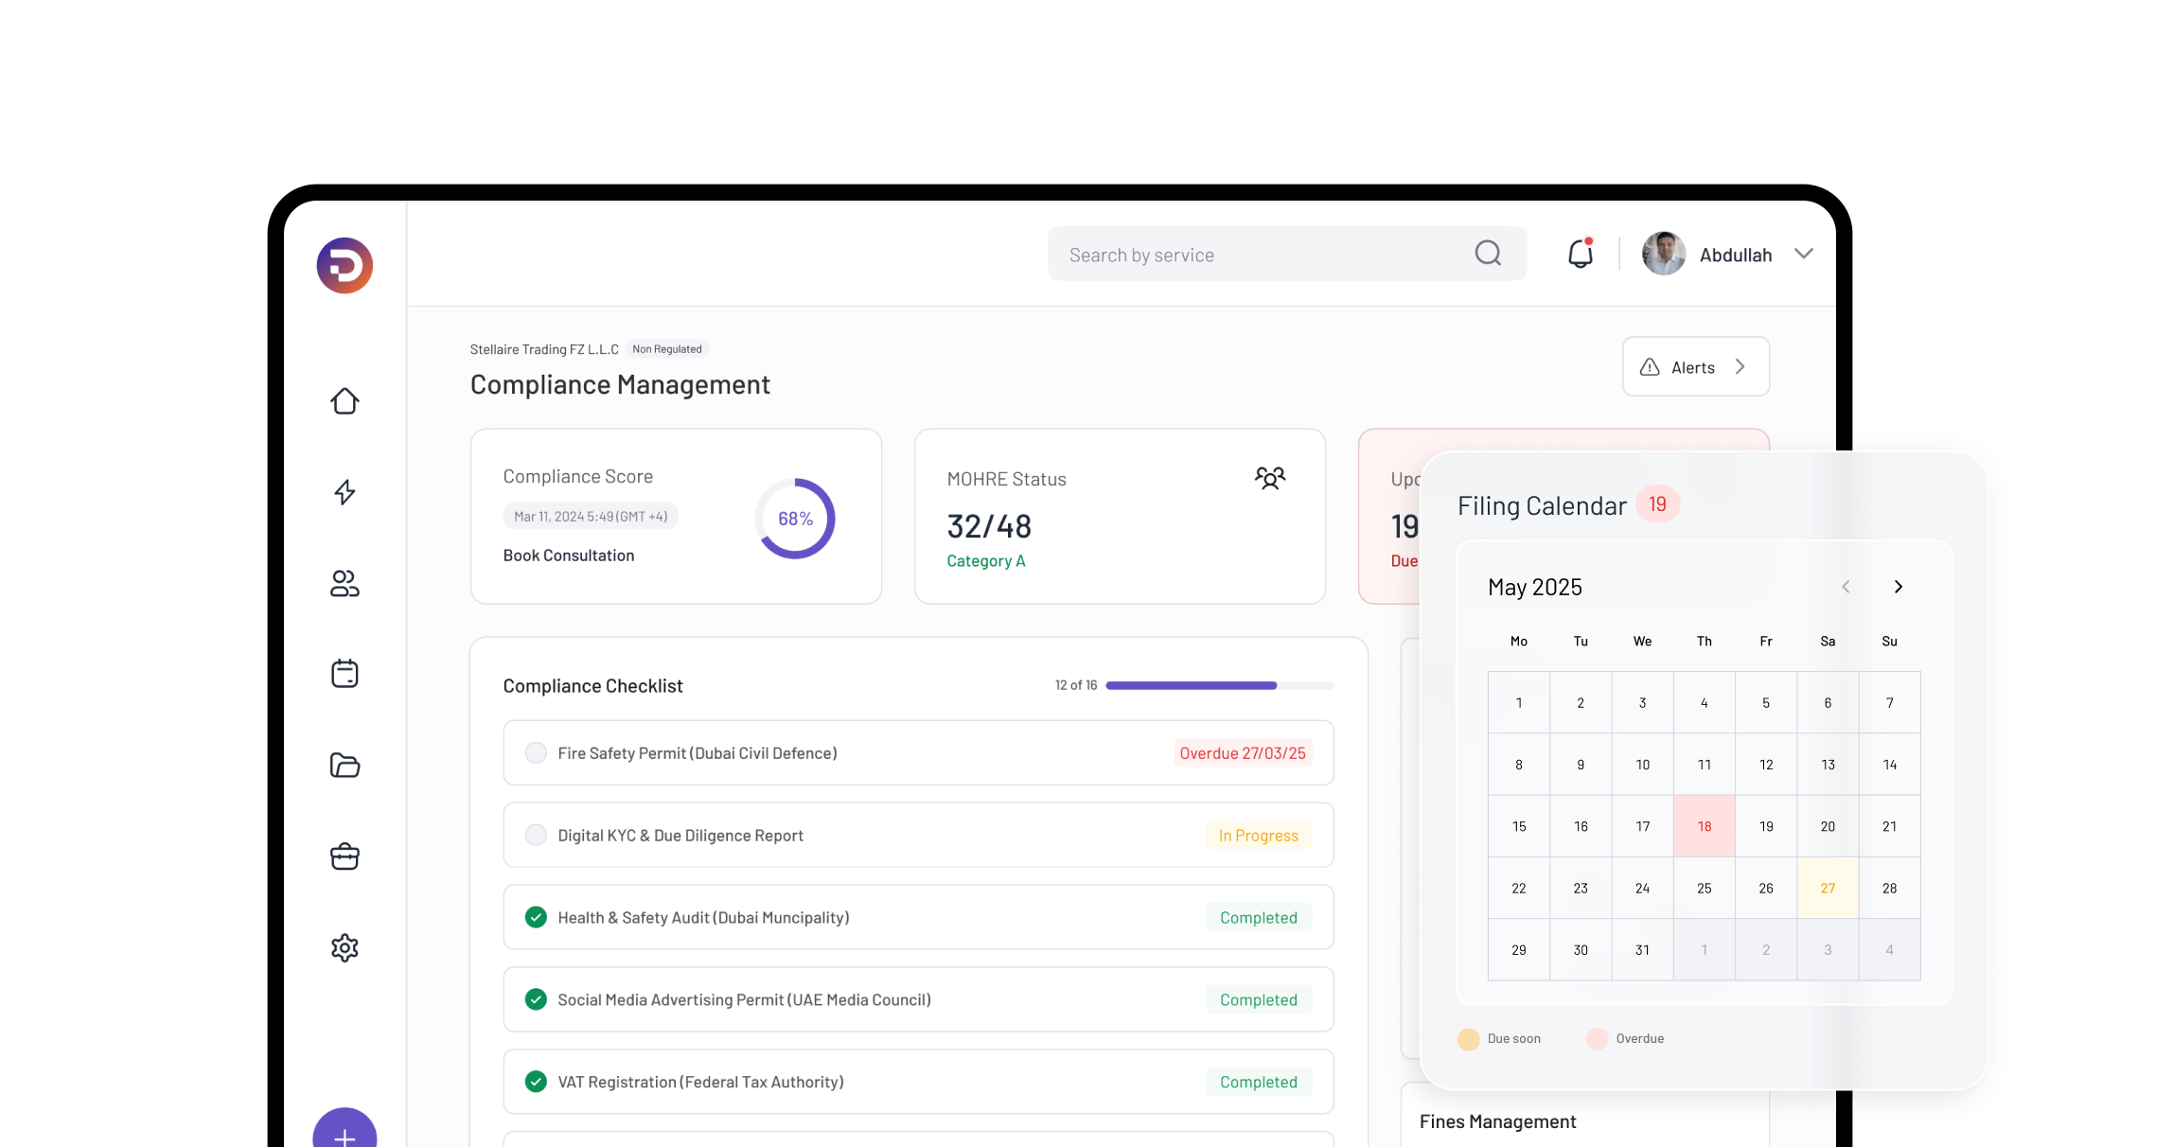Image resolution: width=2173 pixels, height=1147 pixels.
Task: Click the app logo in the sidebar
Action: click(x=344, y=265)
